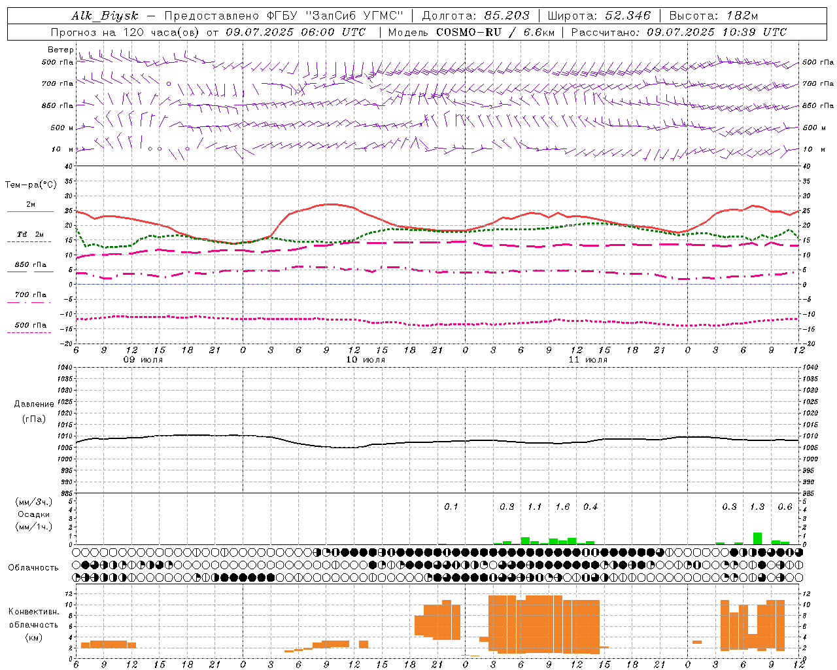
Task: Click the "(гПа)" unit under Давление
Action: [x=34, y=419]
